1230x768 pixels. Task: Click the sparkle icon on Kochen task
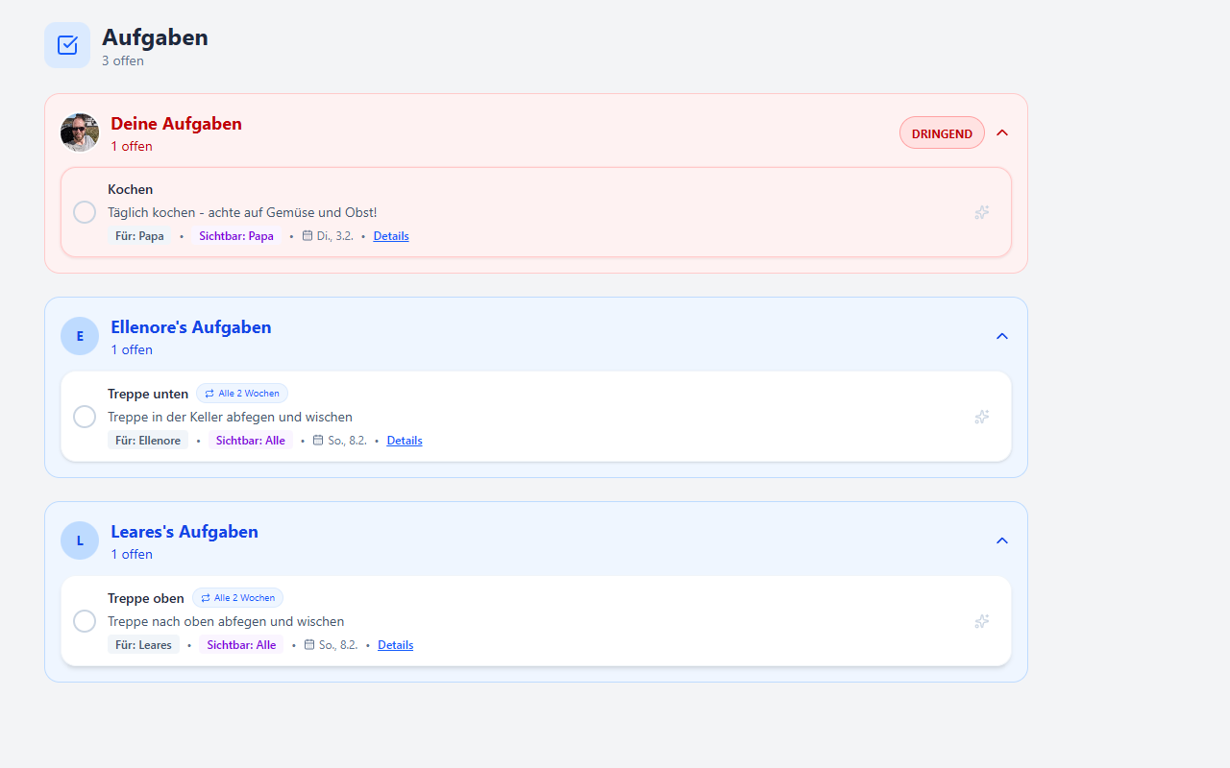coord(981,212)
